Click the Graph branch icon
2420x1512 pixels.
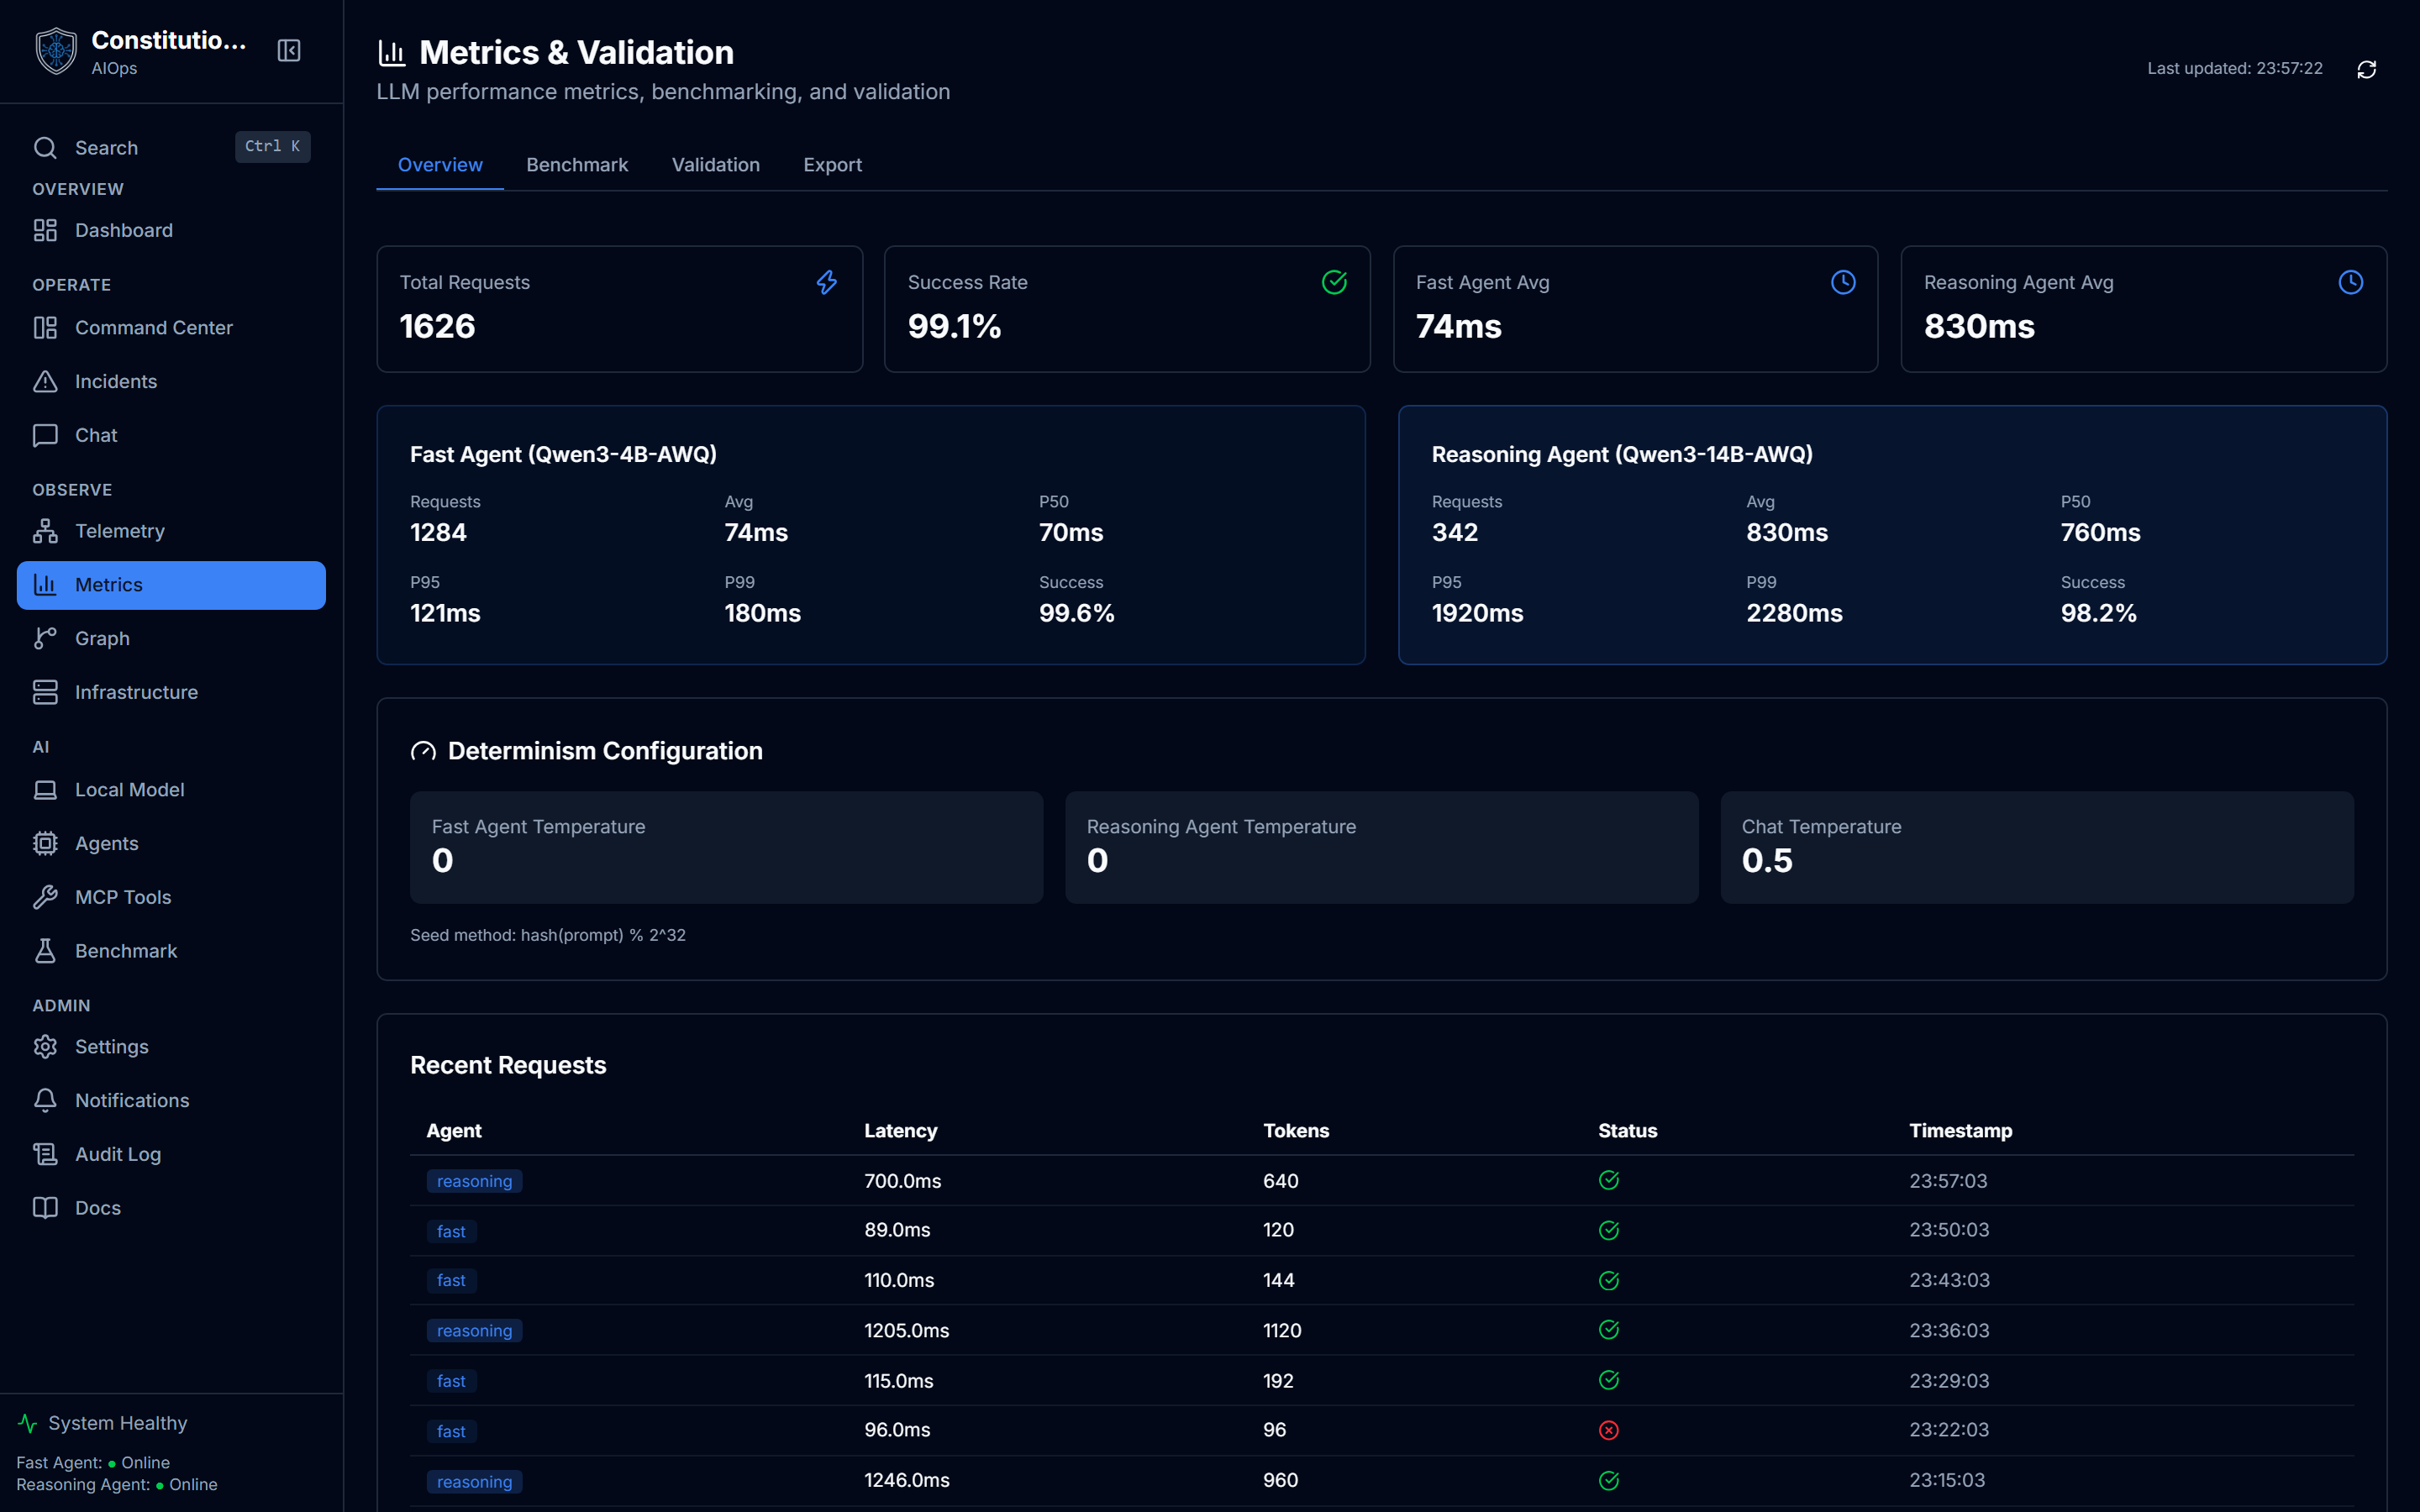(45, 639)
